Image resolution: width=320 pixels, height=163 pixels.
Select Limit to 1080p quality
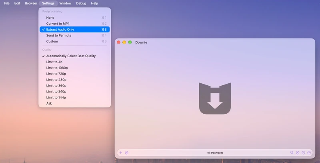coord(74,68)
